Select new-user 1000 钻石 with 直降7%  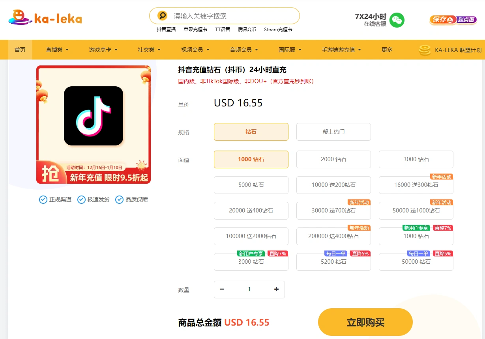(x=416, y=236)
